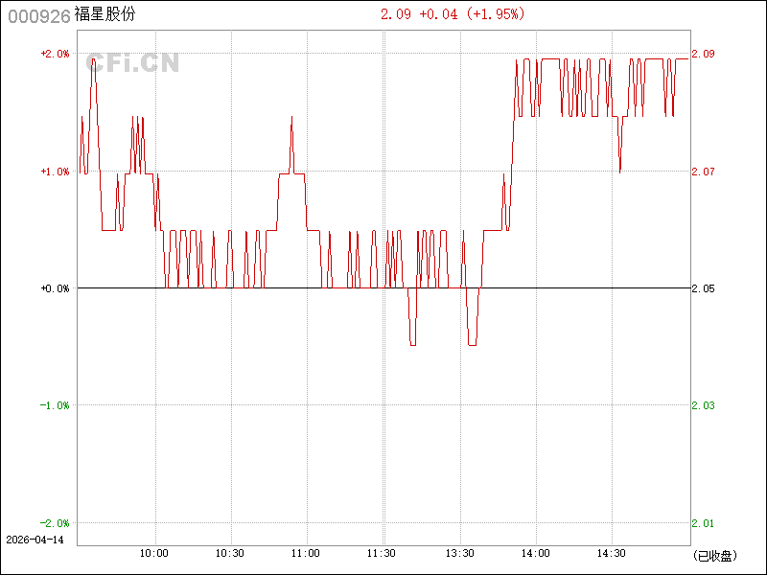The image size is (767, 575).
Task: Select the 14:30 time marker
Action: click(x=612, y=553)
